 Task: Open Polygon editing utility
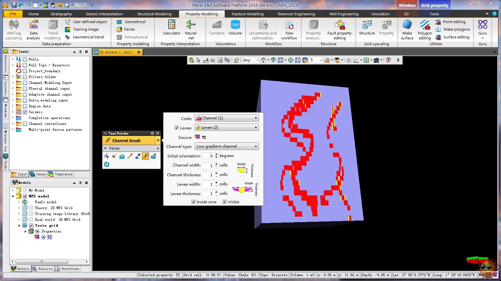[x=425, y=30]
